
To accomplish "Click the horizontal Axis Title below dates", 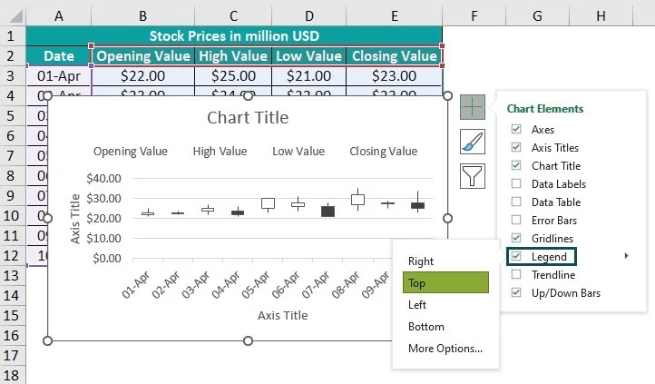I will [x=282, y=315].
